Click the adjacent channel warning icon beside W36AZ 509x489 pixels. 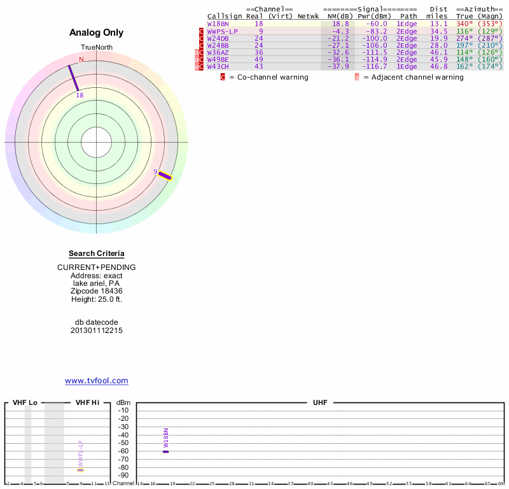coord(196,52)
